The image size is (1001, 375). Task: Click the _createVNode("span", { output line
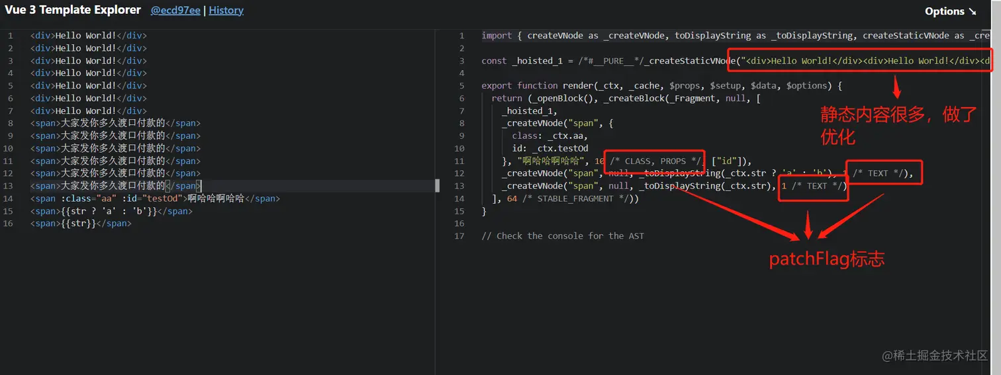point(557,123)
